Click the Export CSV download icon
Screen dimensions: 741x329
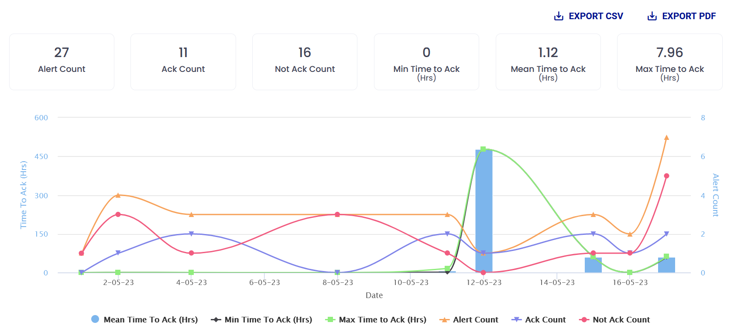tap(559, 17)
